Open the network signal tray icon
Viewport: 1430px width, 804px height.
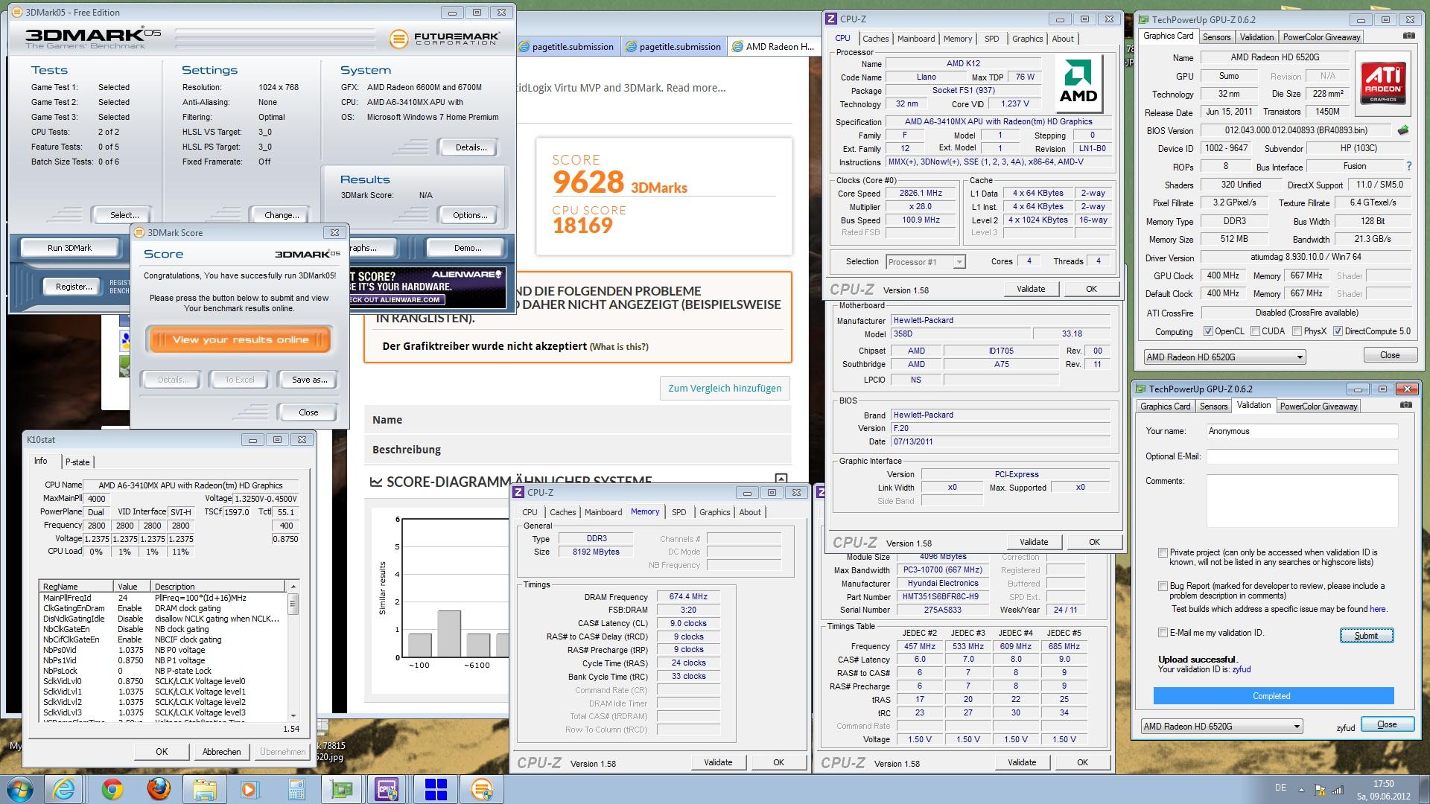1338,790
